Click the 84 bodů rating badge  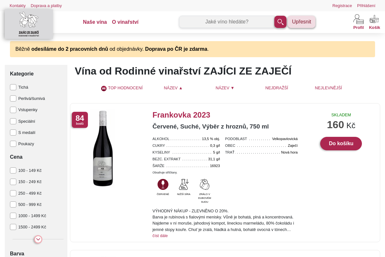click(80, 120)
